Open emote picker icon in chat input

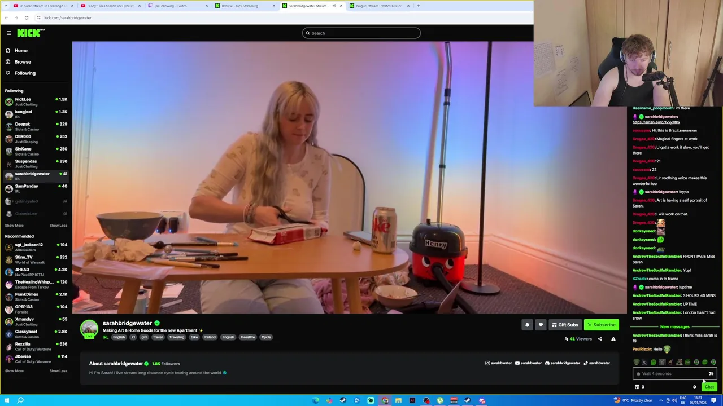coord(711,374)
